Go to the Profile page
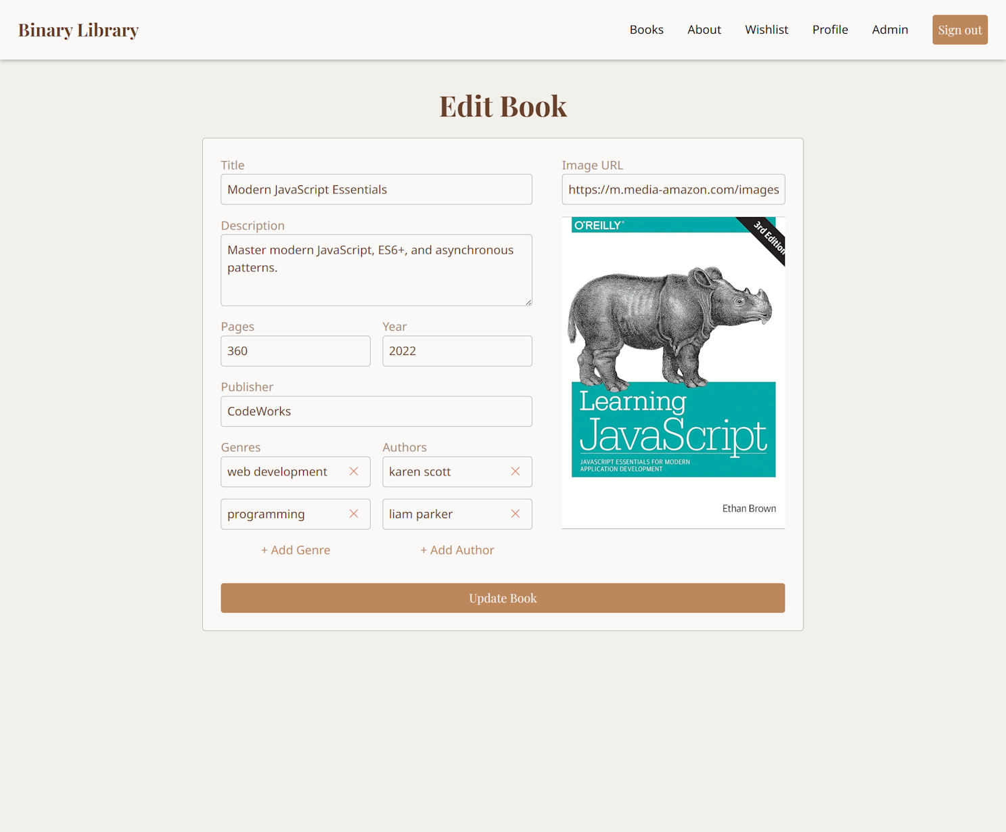This screenshot has width=1006, height=832. [x=830, y=30]
